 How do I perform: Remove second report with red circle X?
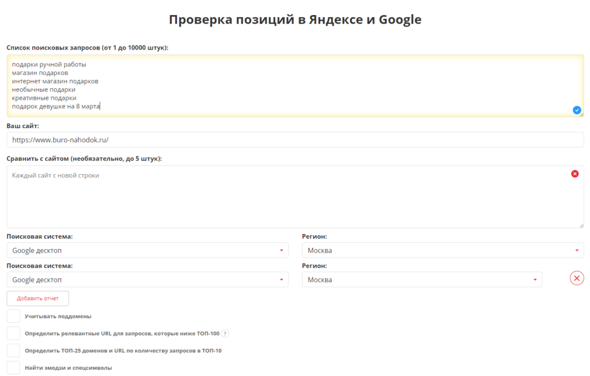pyautogui.click(x=576, y=278)
